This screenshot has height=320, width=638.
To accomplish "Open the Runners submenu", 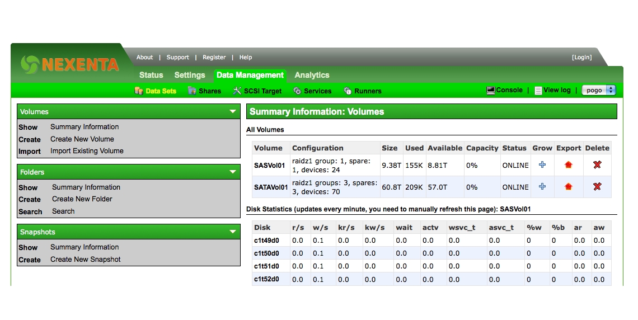I will coord(368,91).
